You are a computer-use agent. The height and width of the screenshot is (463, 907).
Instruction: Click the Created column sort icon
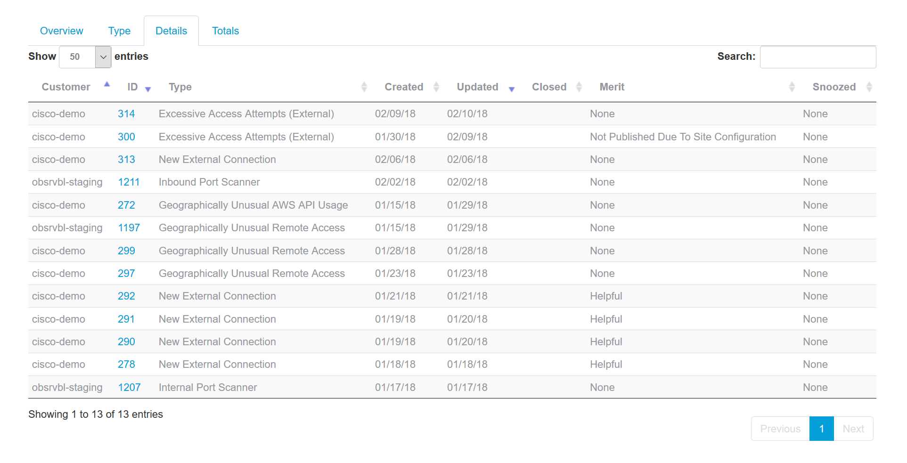point(436,87)
